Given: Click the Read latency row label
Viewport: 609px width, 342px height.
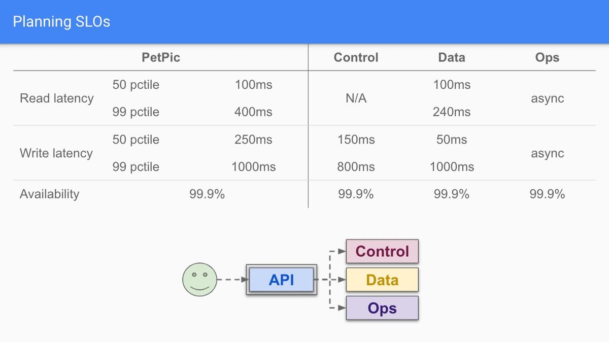Looking at the screenshot, I should (x=57, y=98).
